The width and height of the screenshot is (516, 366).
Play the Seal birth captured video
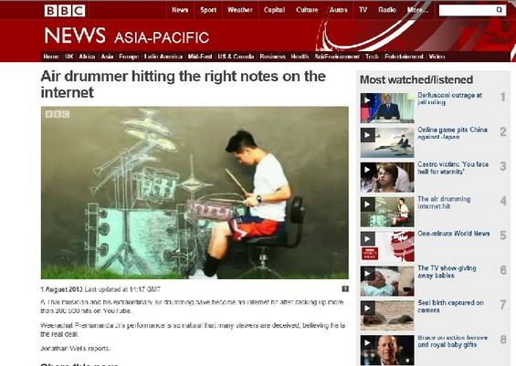[387, 316]
